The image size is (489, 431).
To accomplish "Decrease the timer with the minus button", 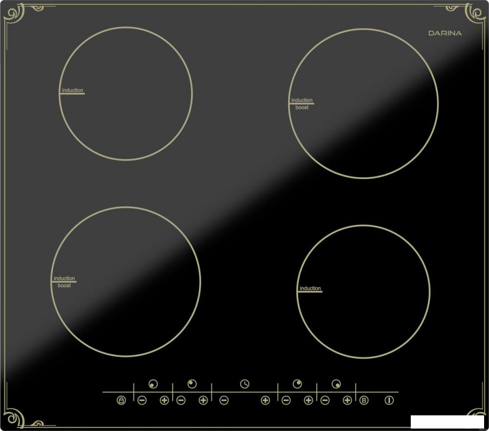I will pos(224,400).
